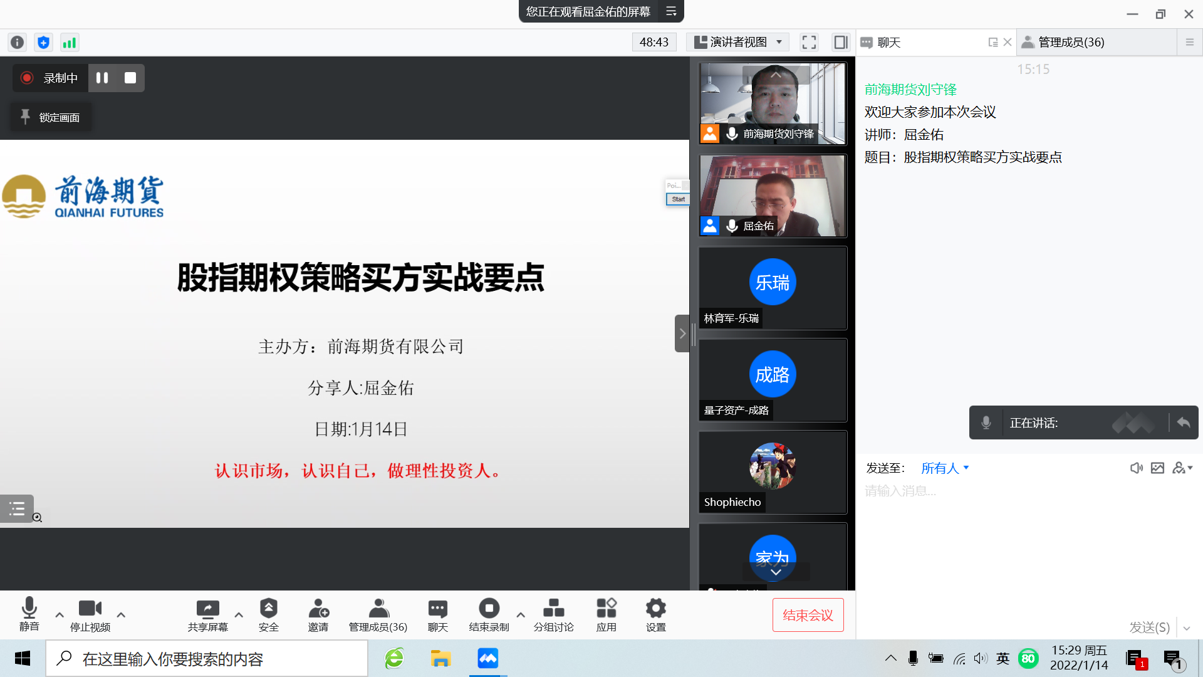Viewport: 1203px width, 677px height.
Task: Pause the recording
Action: (102, 78)
